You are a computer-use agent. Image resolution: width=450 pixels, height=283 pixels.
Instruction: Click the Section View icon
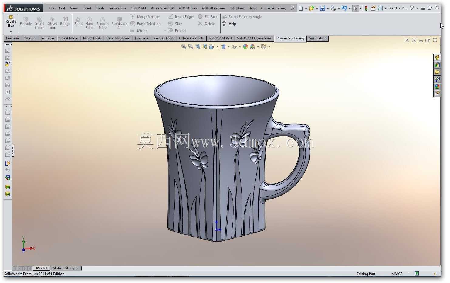(x=205, y=46)
